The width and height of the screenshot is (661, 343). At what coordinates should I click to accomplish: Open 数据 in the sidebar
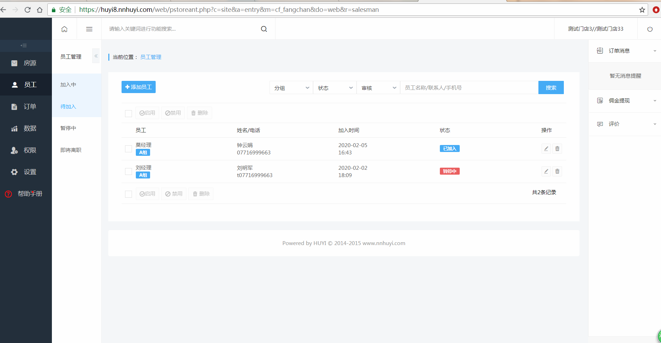[x=26, y=128]
